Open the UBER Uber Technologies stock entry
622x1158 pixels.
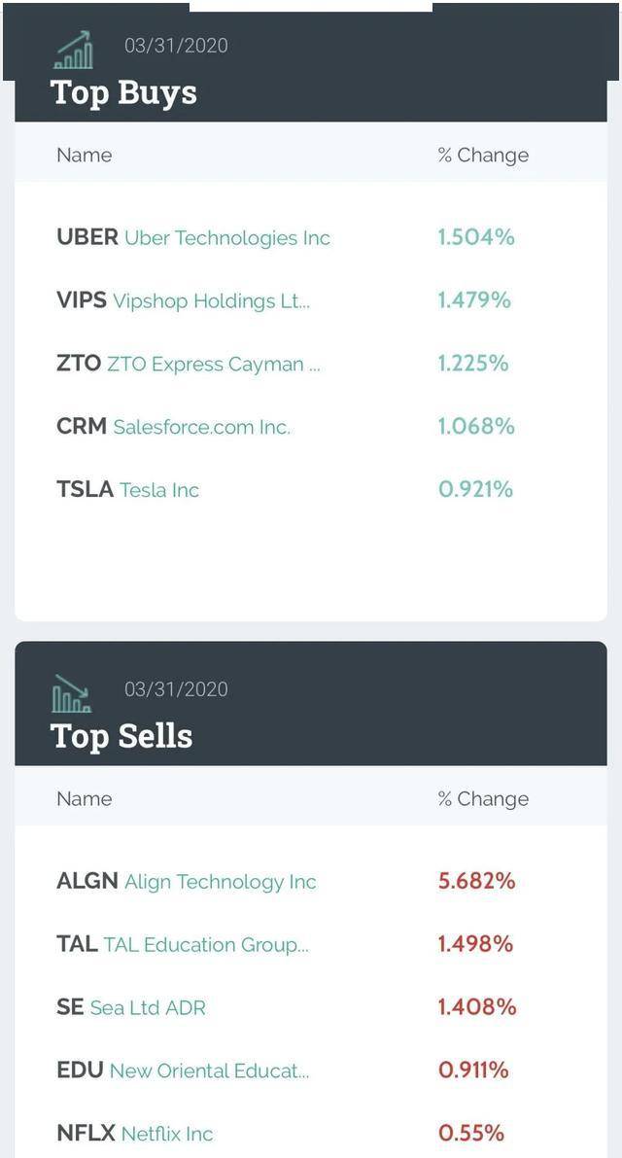click(x=193, y=237)
